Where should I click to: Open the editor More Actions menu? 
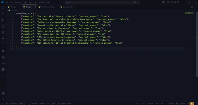pyautogui.click(x=195, y=7)
